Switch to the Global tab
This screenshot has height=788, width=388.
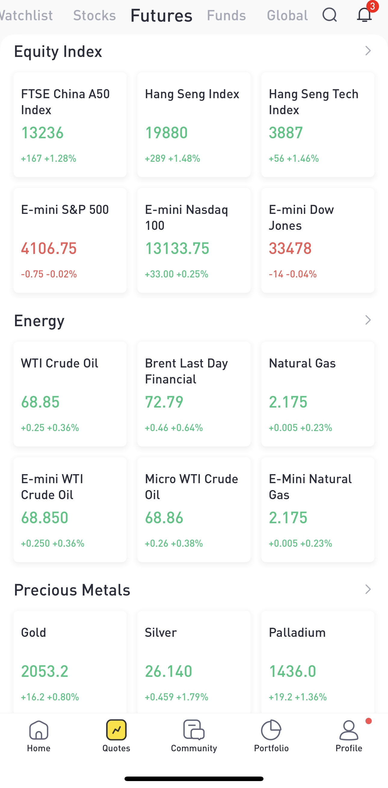click(287, 15)
